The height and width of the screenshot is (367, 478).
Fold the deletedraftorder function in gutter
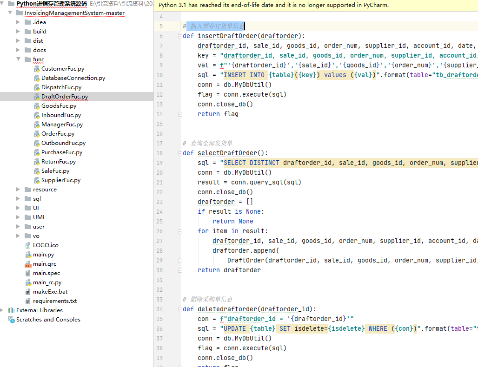click(x=180, y=309)
